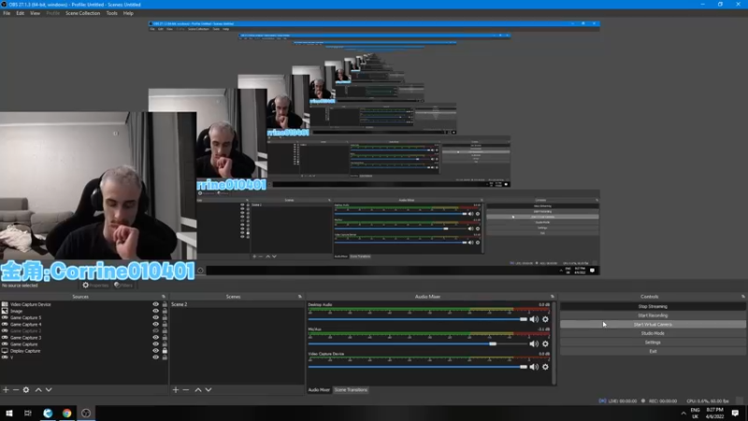Click OBS Studio taskbar icon
This screenshot has height=421, width=748.
point(86,413)
